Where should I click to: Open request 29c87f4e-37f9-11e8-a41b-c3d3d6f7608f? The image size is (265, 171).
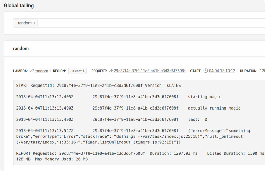point(150,70)
